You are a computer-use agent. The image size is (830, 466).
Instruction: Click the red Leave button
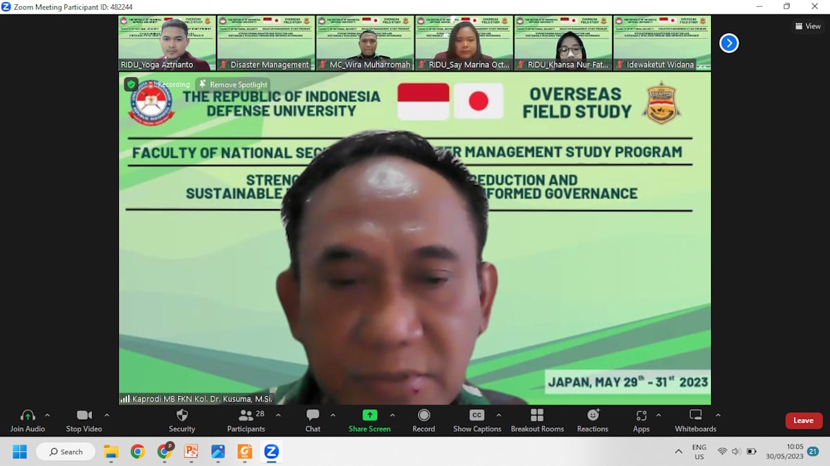click(804, 420)
